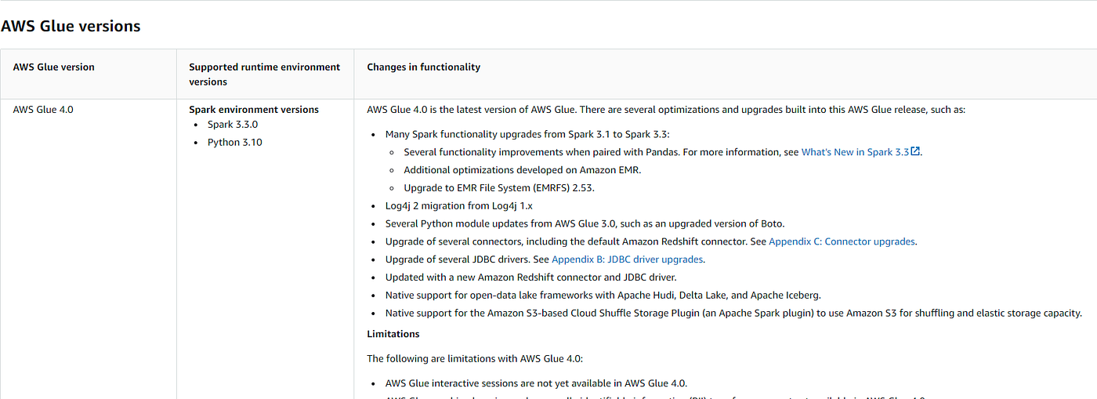Click the AWS Glue 4.0 version cell
This screenshot has width=1097, height=399.
[43, 110]
